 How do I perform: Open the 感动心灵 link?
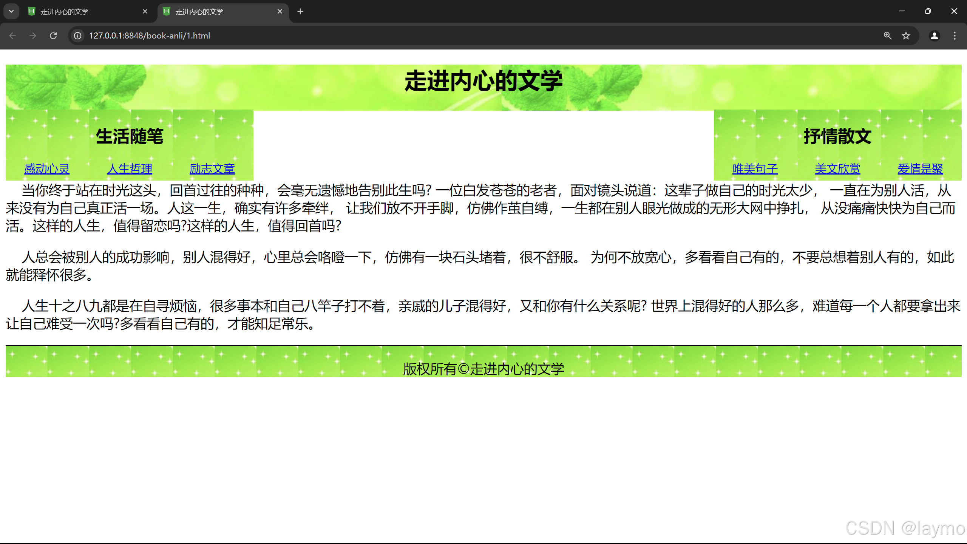pyautogui.click(x=47, y=168)
